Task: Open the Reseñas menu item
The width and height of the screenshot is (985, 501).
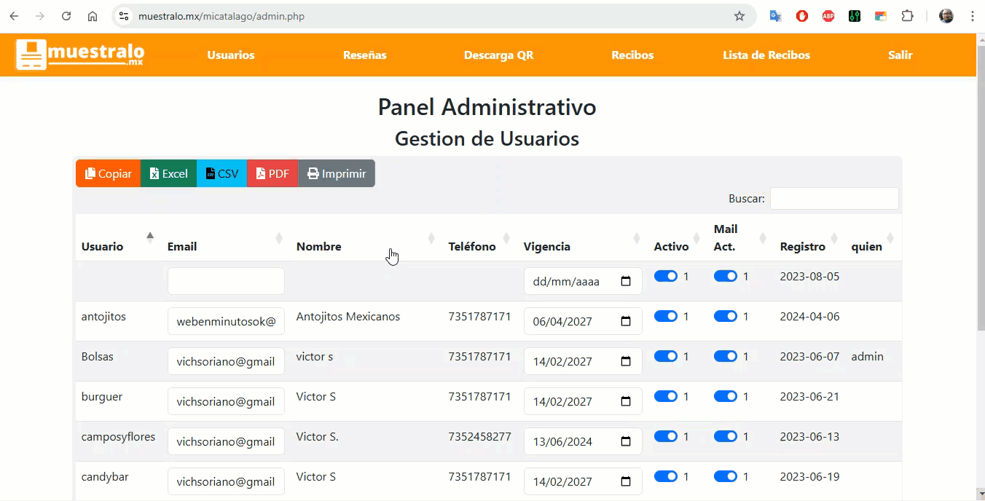Action: pyautogui.click(x=364, y=55)
